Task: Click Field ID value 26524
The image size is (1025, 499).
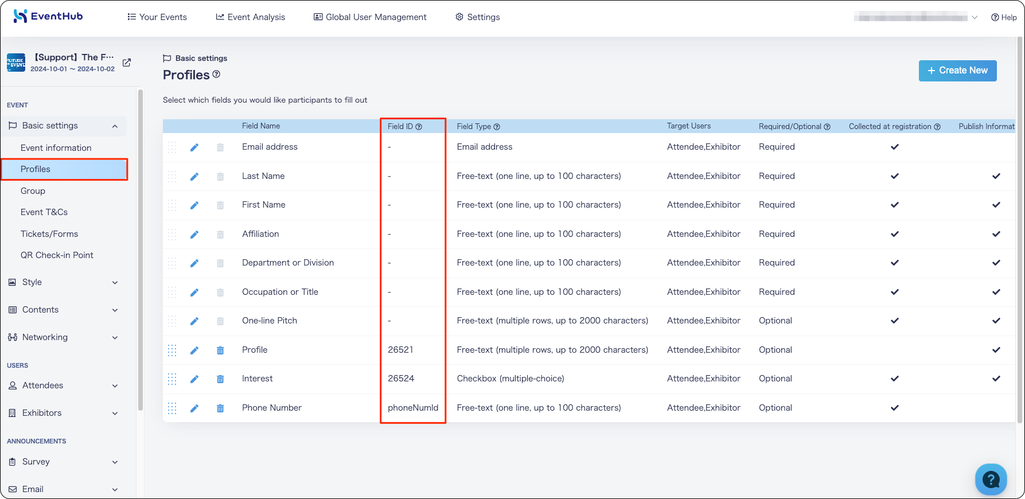Action: point(401,379)
